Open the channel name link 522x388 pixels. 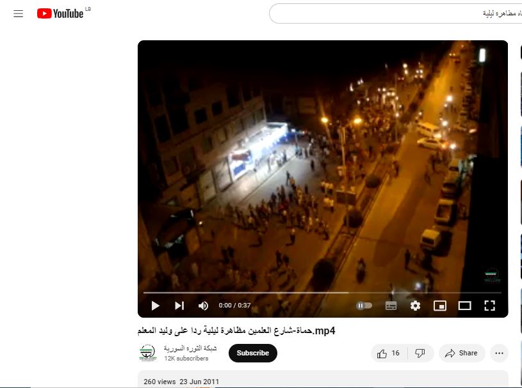(190, 348)
